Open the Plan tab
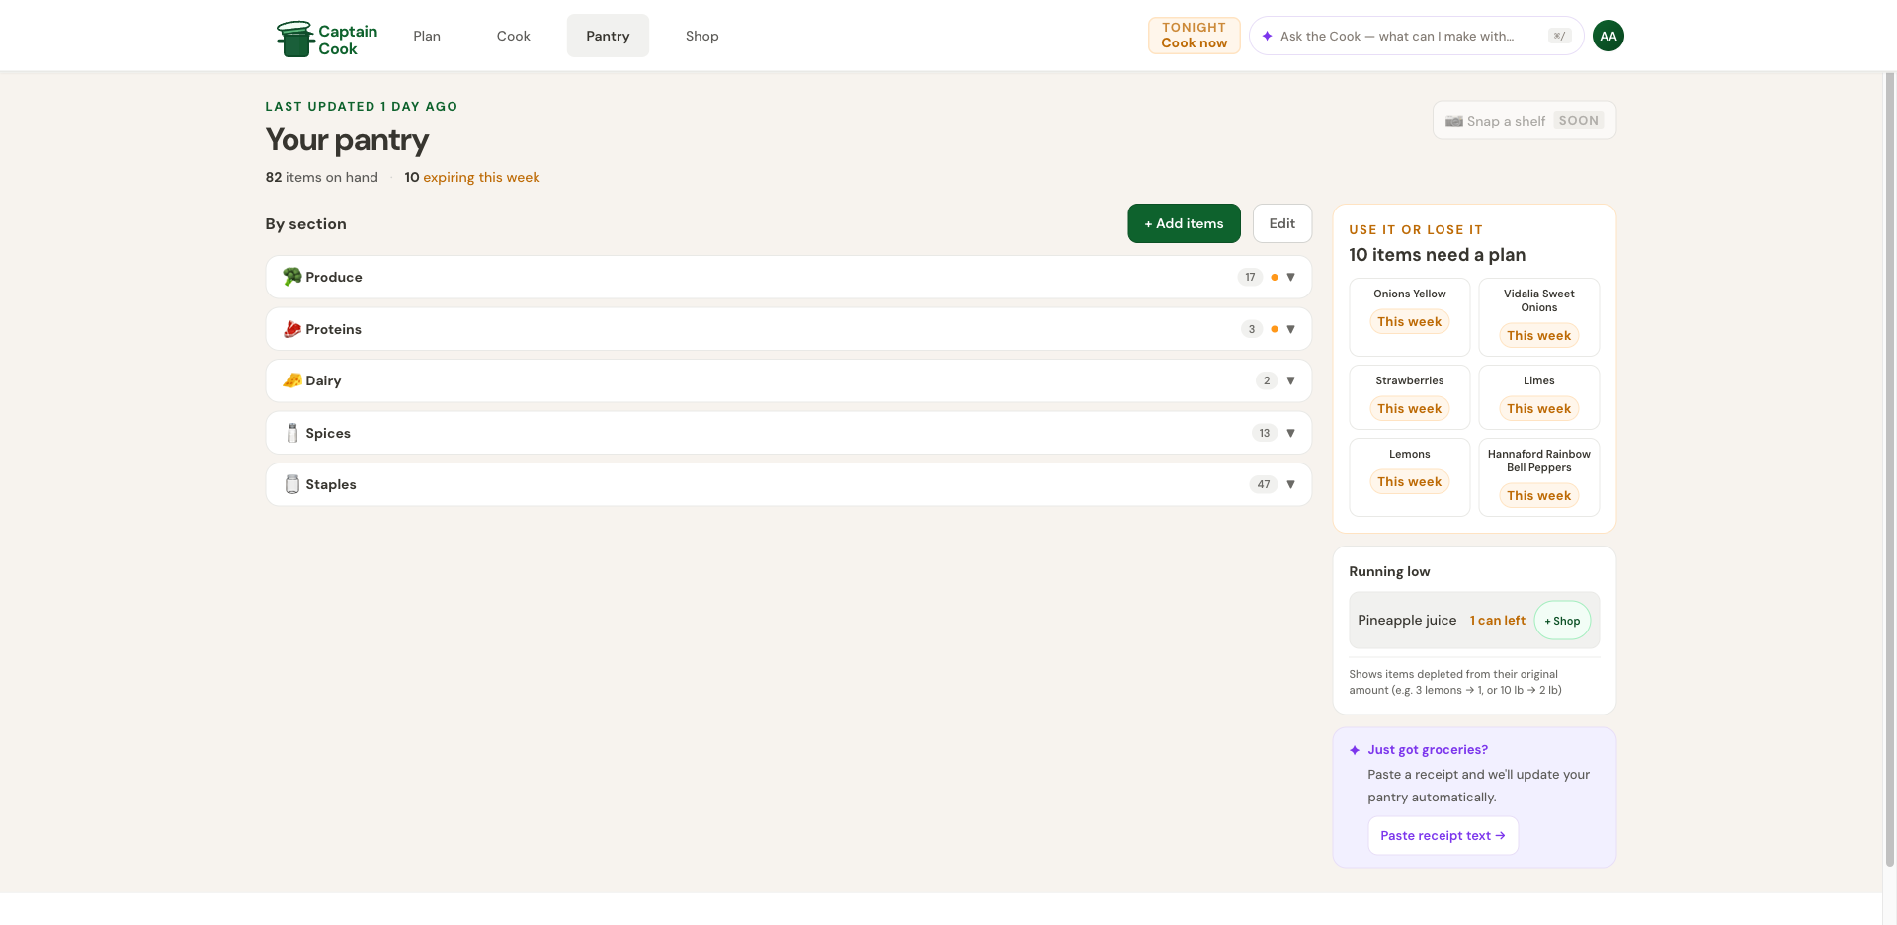Image resolution: width=1897 pixels, height=925 pixels. point(427,36)
